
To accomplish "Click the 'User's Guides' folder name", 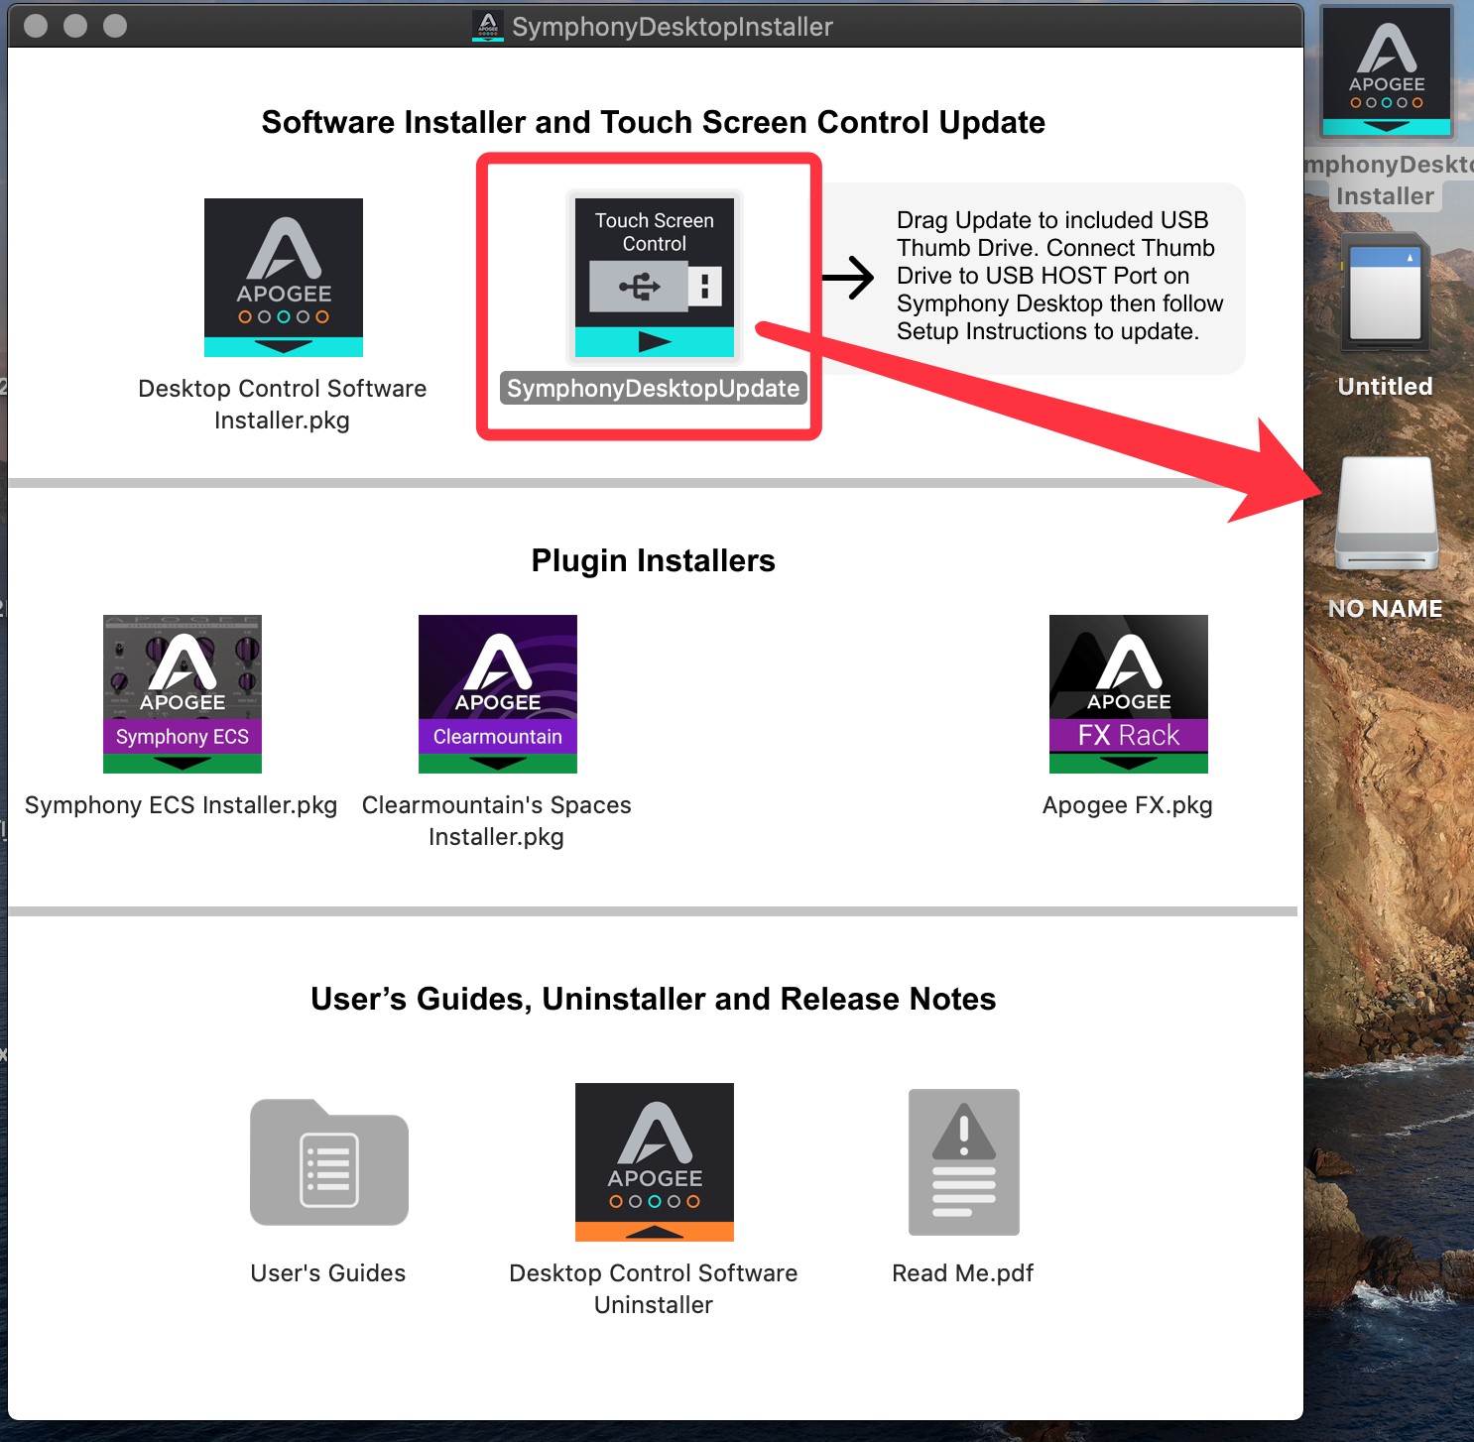I will tap(328, 1272).
